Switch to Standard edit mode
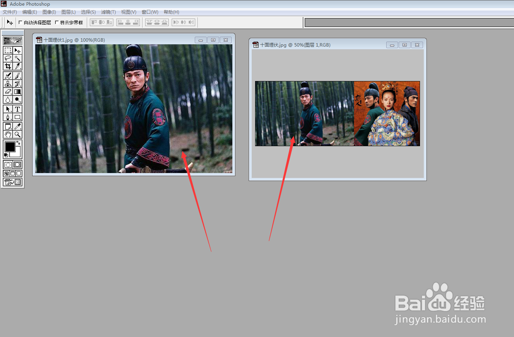This screenshot has width=514, height=337. click(x=8, y=165)
